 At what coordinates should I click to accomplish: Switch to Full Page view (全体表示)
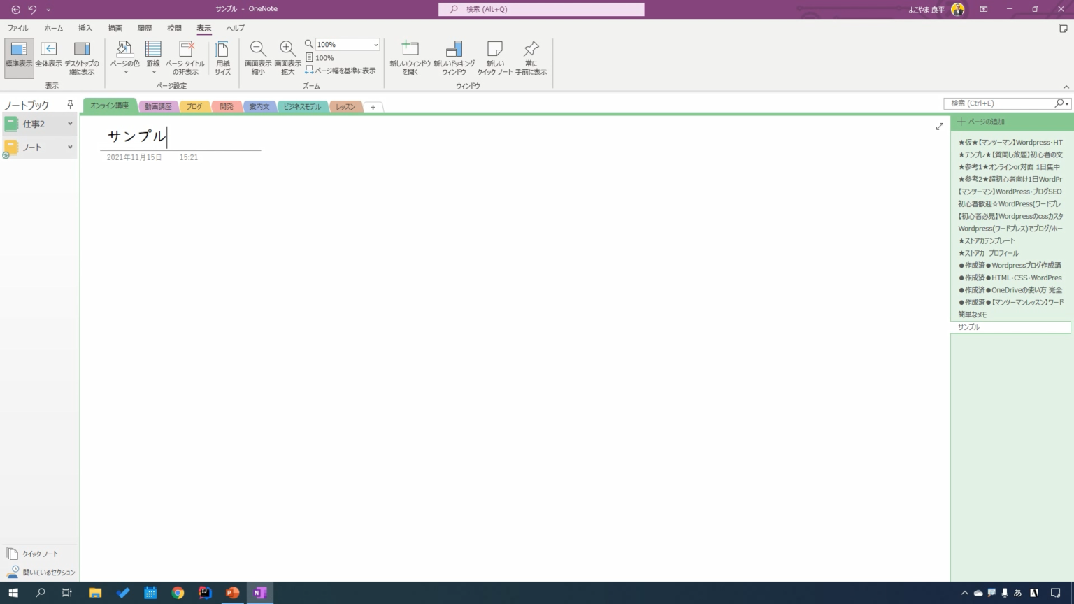pos(48,50)
